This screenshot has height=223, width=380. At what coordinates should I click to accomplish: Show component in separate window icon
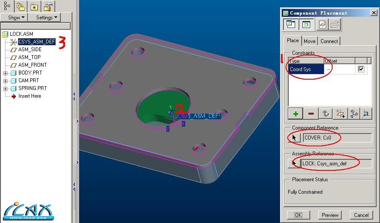[x=290, y=25]
